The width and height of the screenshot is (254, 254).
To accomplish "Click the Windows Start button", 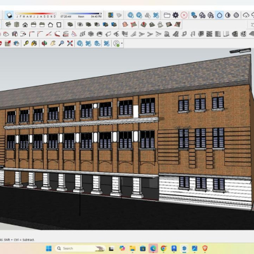I will click(49, 248).
